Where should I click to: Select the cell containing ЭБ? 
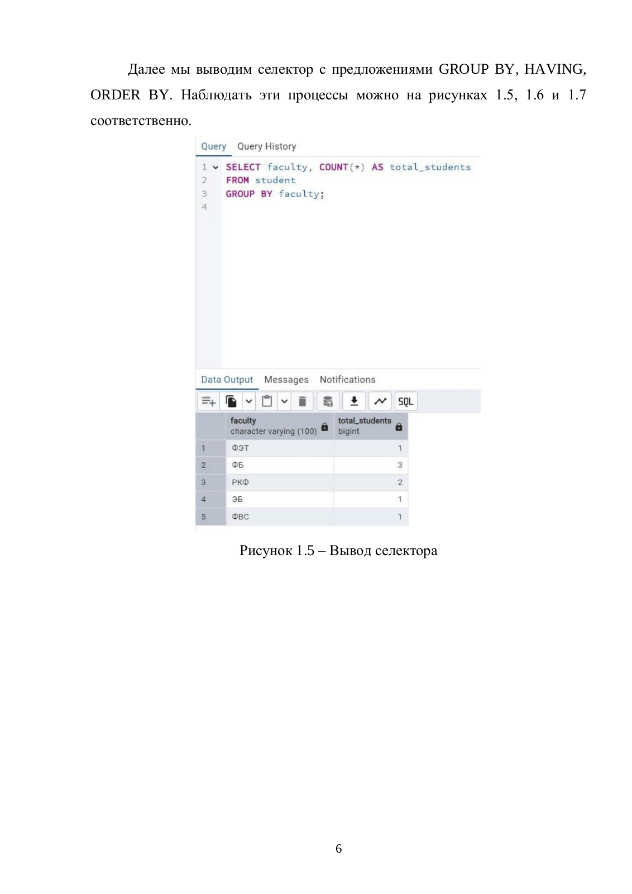click(x=280, y=499)
